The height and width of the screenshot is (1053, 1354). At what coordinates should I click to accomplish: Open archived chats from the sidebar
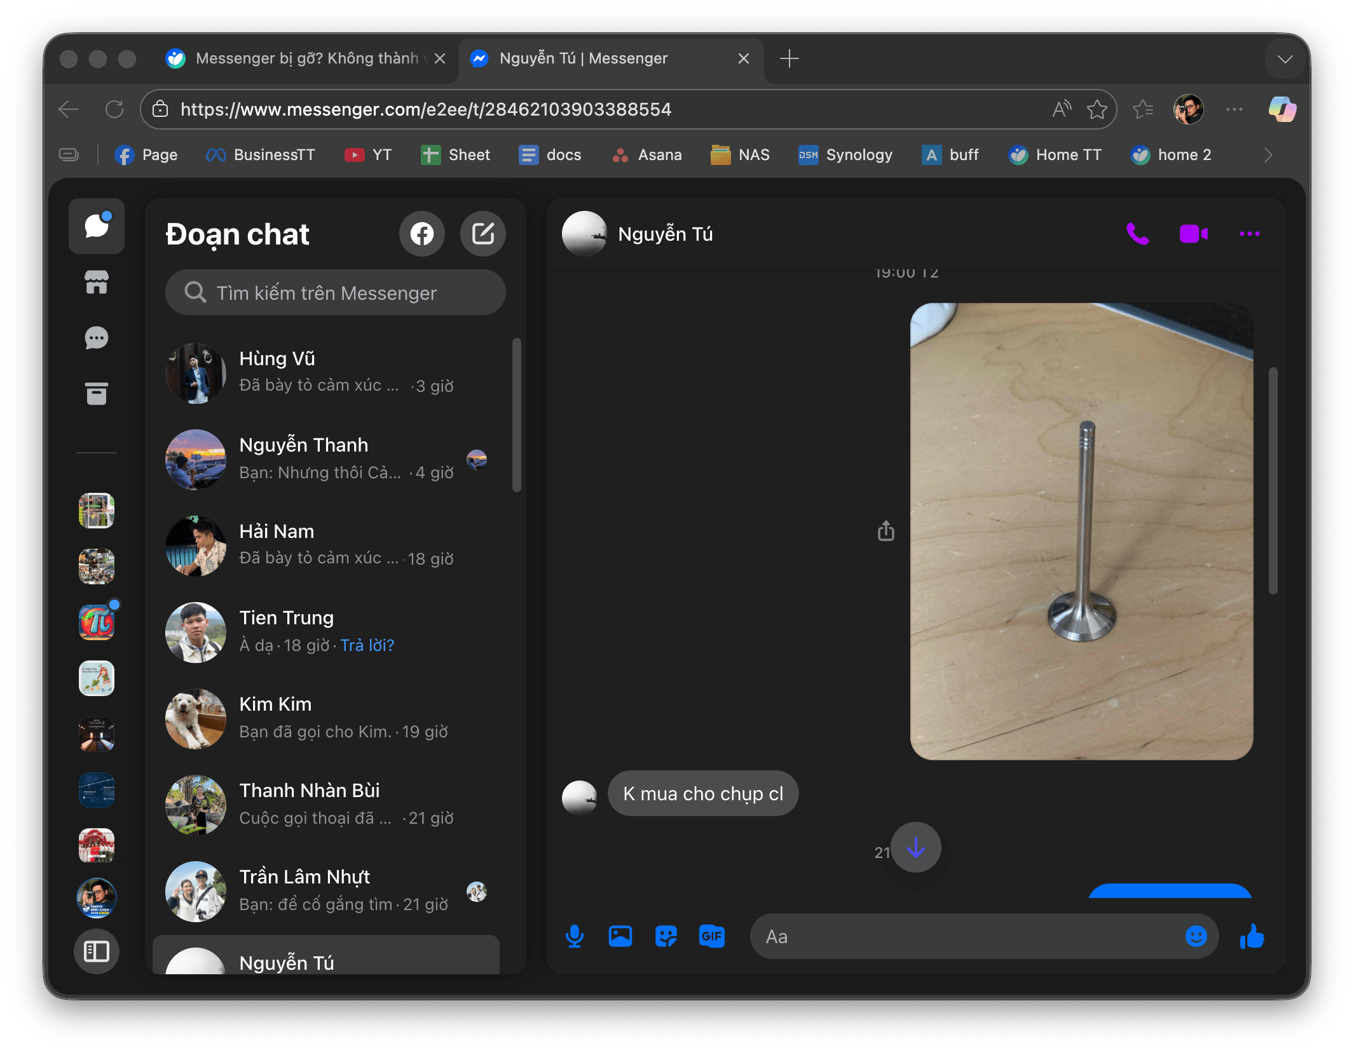point(96,394)
